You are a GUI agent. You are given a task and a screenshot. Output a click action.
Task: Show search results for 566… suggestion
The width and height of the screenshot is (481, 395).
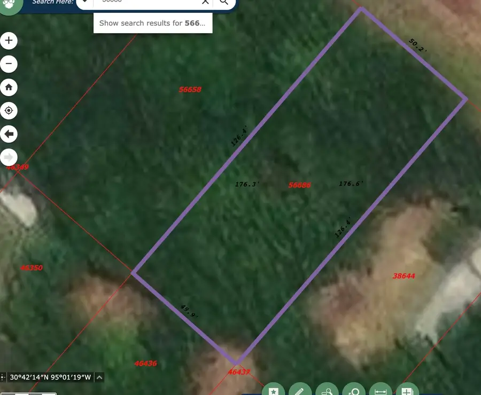(x=153, y=23)
